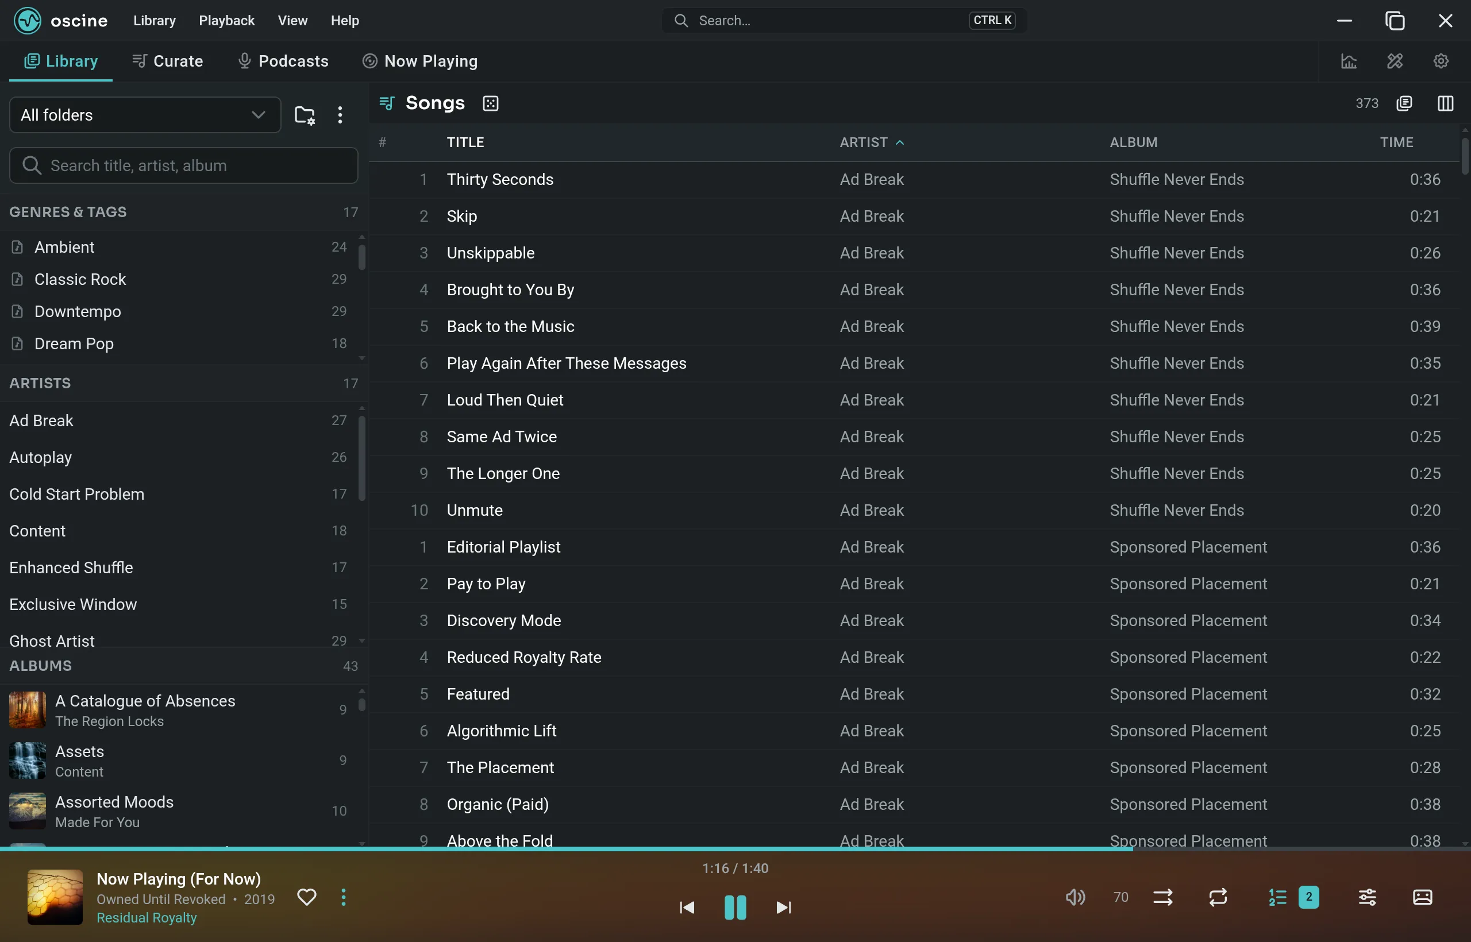Viewport: 1471px width, 942px height.
Task: Open the Assorted Moods album
Action: [x=179, y=811]
